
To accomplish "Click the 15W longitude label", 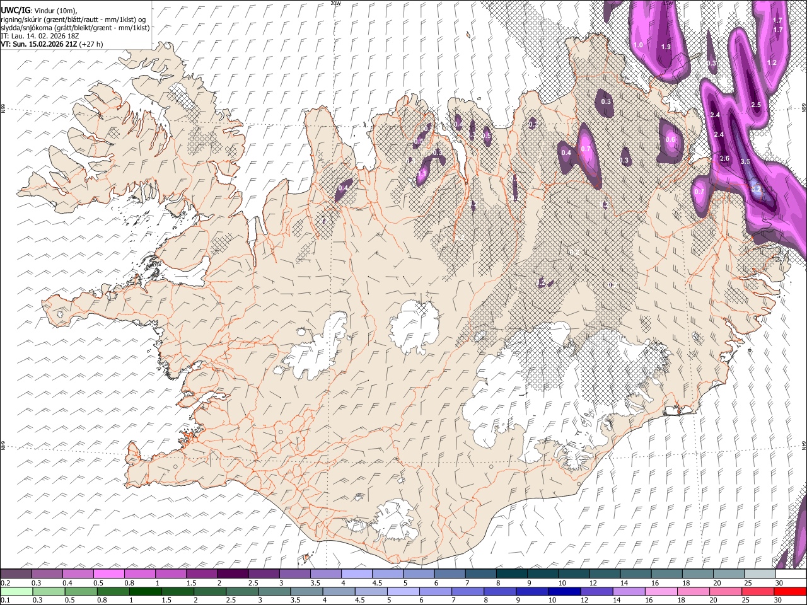I will pyautogui.click(x=668, y=3).
